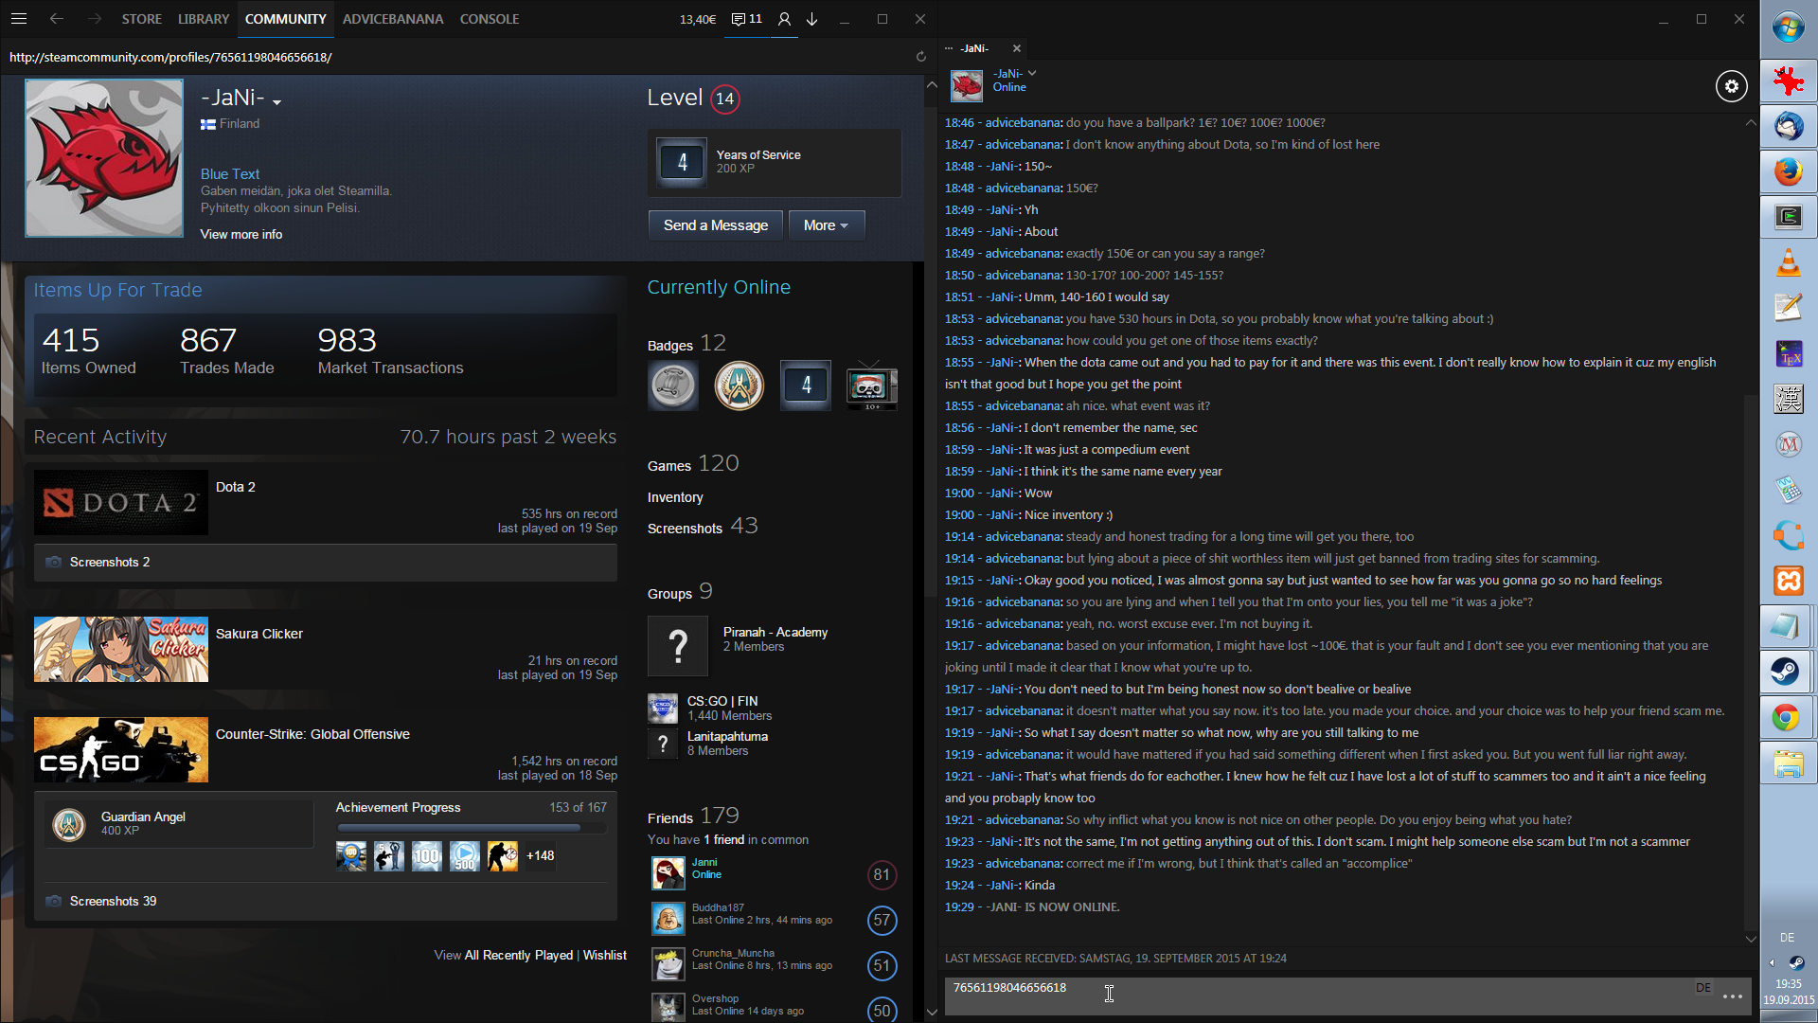Launch Firefox from the taskbar
Viewport: 1818px width, 1023px height.
pyautogui.click(x=1787, y=171)
